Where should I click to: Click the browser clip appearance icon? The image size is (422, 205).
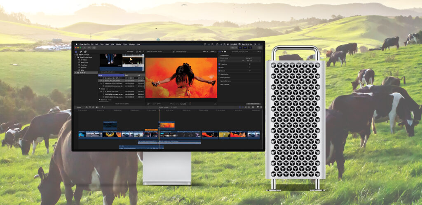pyautogui.click(x=137, y=51)
